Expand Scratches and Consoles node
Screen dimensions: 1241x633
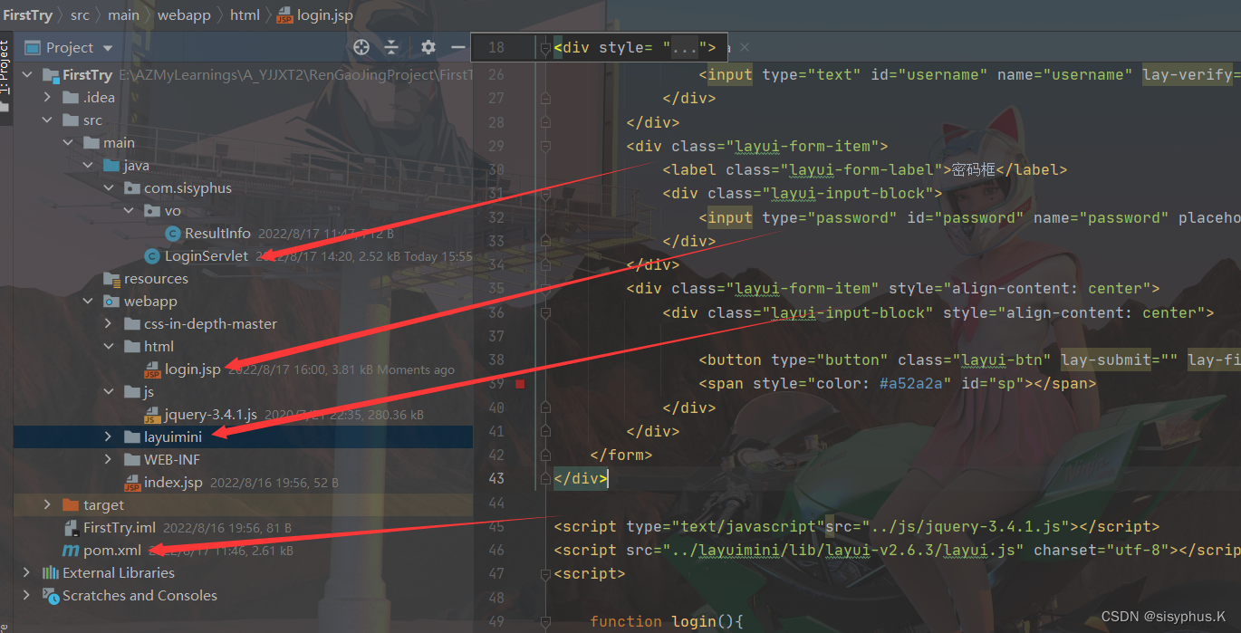point(27,596)
